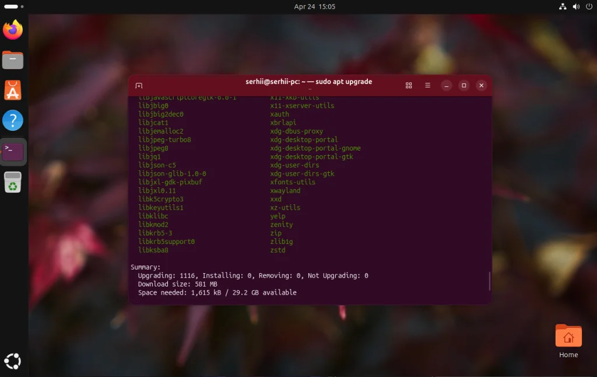Click the package name libkeyutils1
This screenshot has width=597, height=377.
(161, 207)
